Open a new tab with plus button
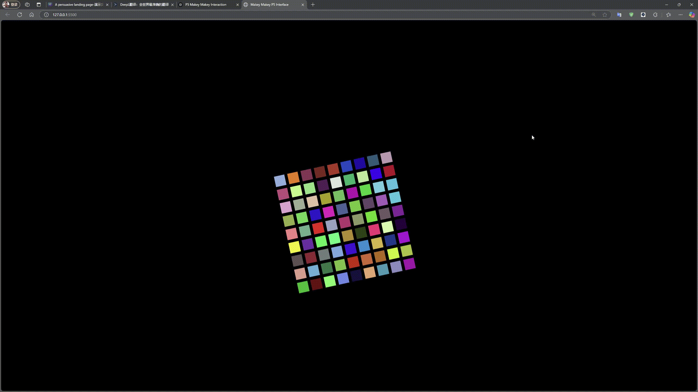This screenshot has width=698, height=392. pyautogui.click(x=313, y=5)
